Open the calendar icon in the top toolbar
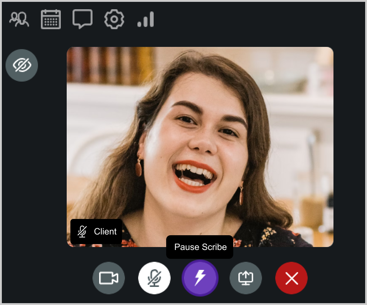Image resolution: width=367 pixels, height=305 pixels. point(50,19)
